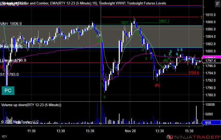The width and height of the screenshot is (221, 140).
Task: Click the VAH: 1806.9 level label
Action: pos(11,24)
